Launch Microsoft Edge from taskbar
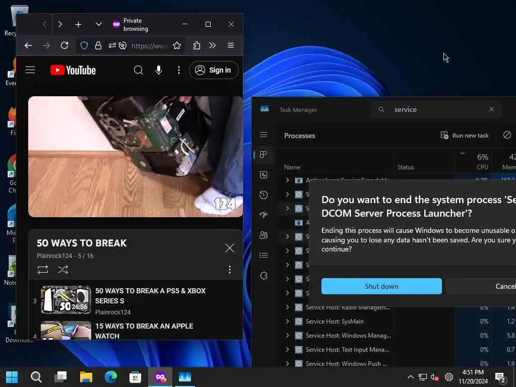The width and height of the screenshot is (516, 387). (110, 377)
